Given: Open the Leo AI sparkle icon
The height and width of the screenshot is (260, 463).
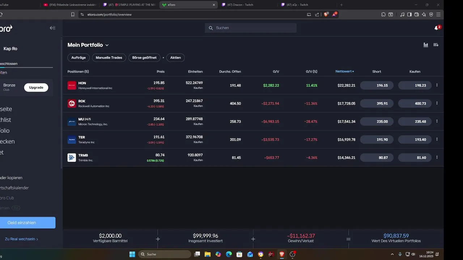Looking at the screenshot, I should pyautogui.click(x=424, y=14).
